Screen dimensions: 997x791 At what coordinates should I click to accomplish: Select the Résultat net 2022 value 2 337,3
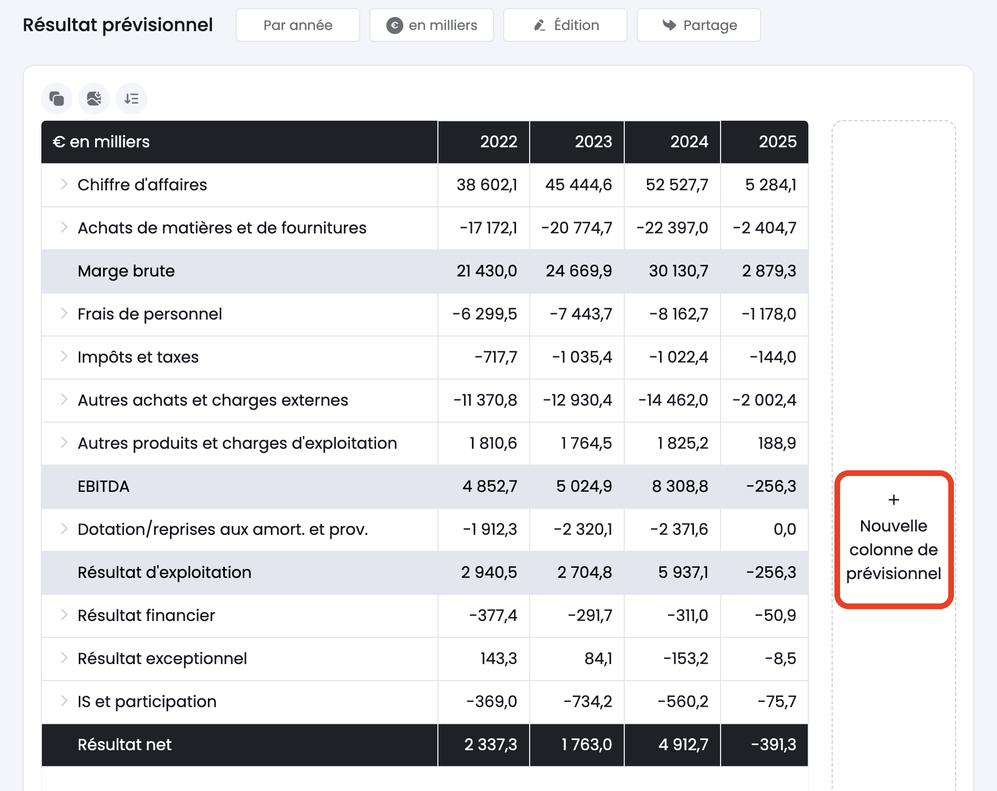pos(491,745)
